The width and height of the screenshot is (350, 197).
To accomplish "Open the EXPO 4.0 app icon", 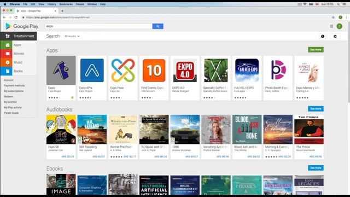I will pyautogui.click(x=185, y=70).
